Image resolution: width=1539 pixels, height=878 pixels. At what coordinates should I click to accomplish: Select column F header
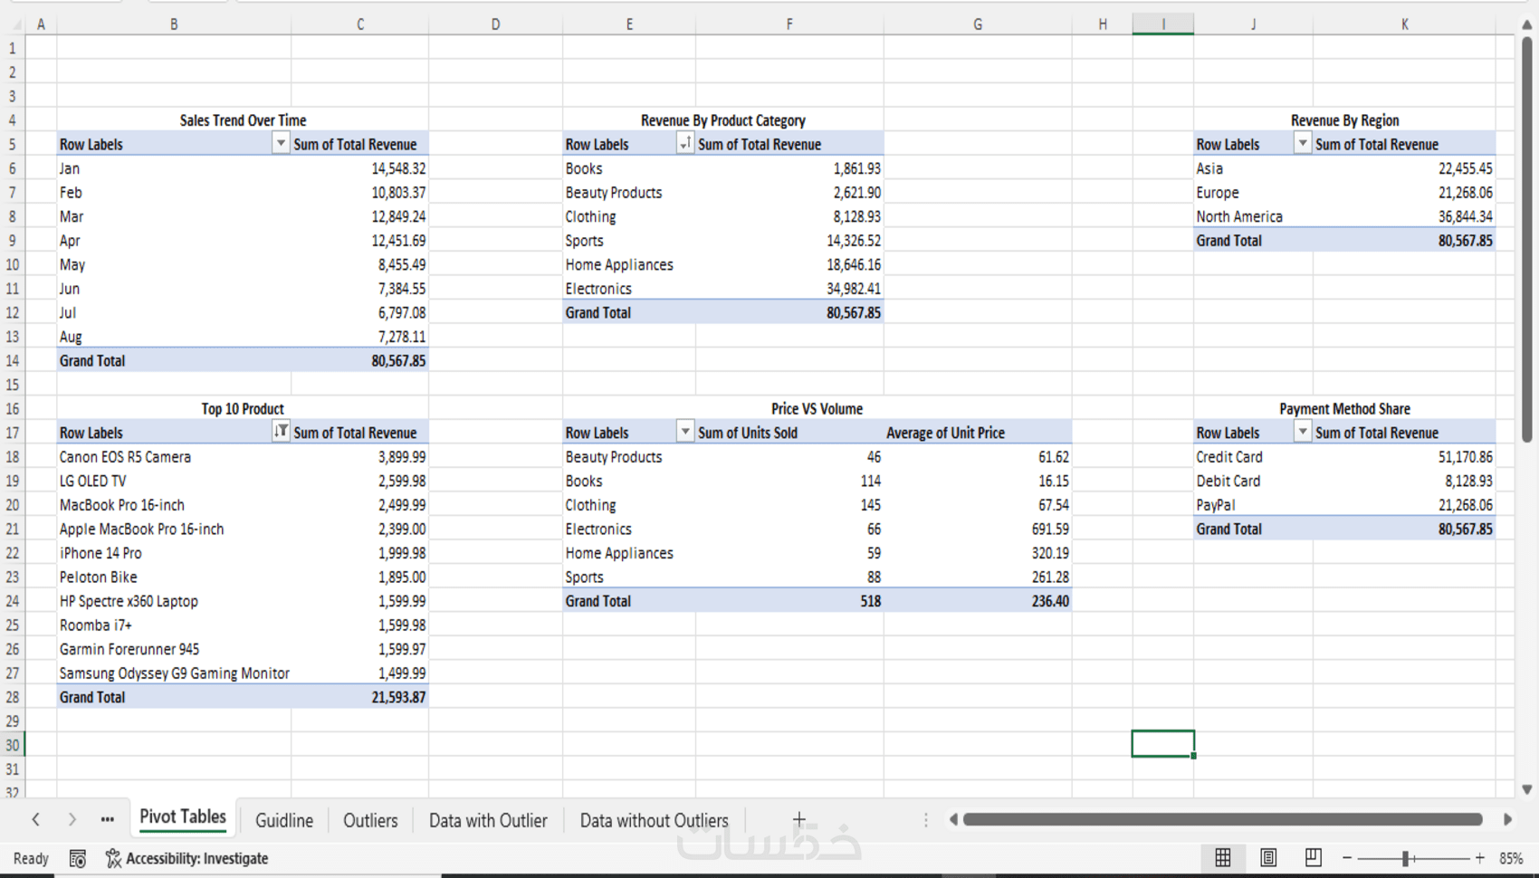tap(789, 24)
